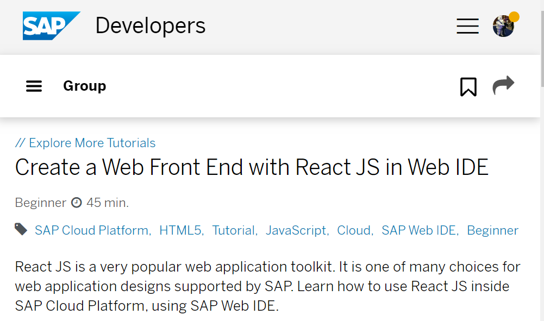Click the SAP logo
Image resolution: width=544 pixels, height=321 pixels.
coord(51,26)
